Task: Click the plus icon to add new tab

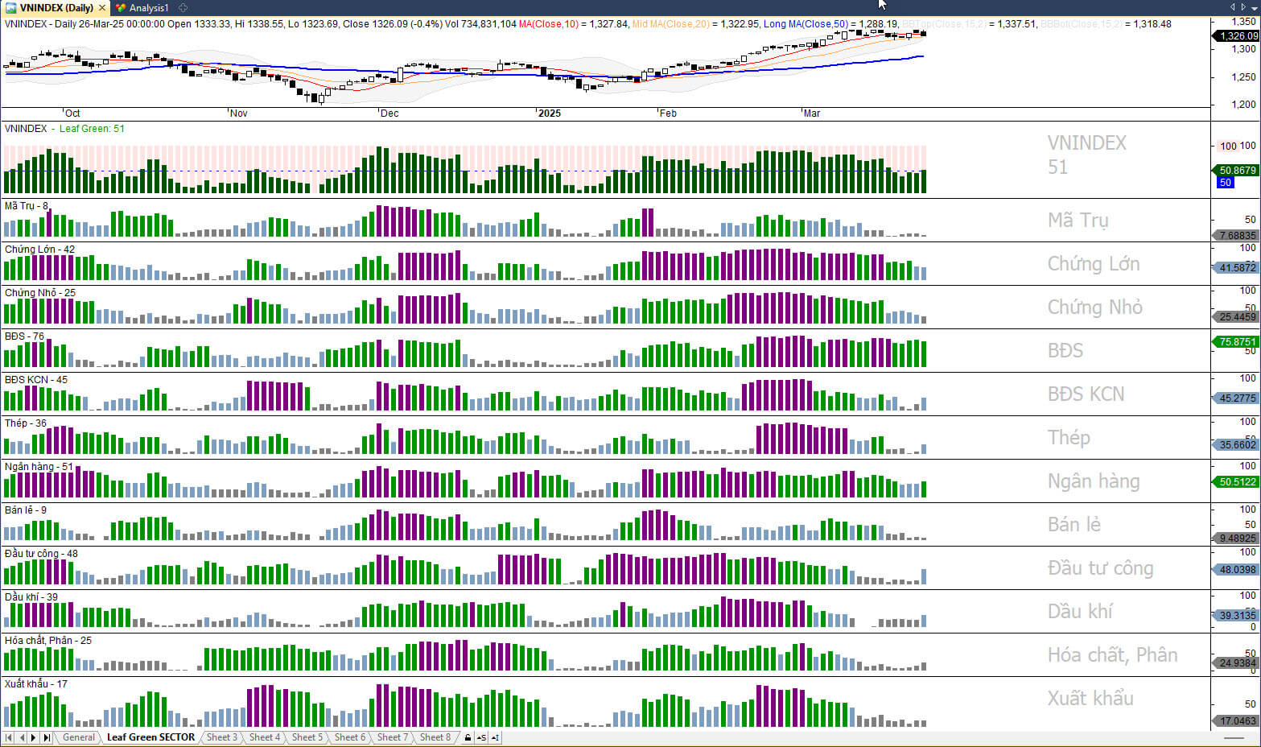Action: click(183, 8)
